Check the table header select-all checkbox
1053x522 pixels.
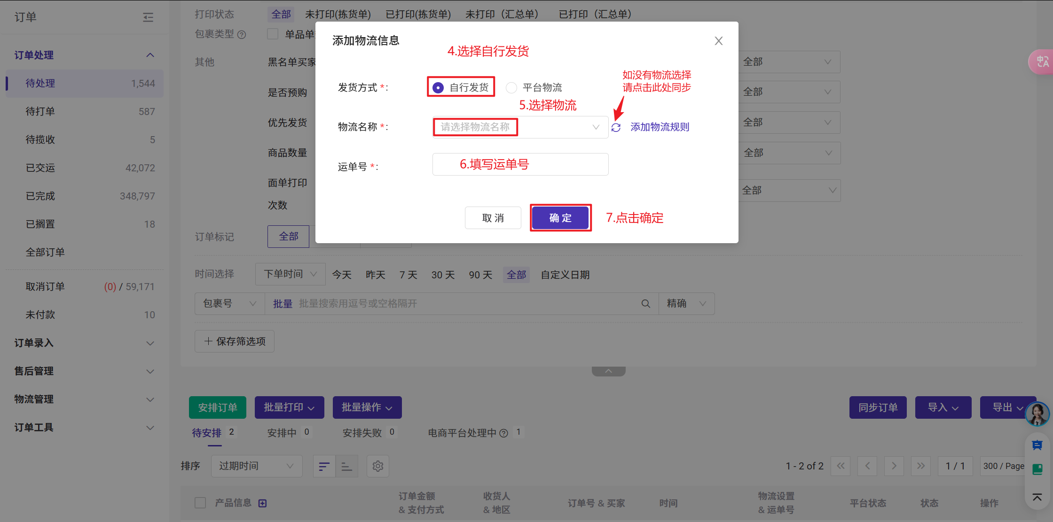click(200, 503)
